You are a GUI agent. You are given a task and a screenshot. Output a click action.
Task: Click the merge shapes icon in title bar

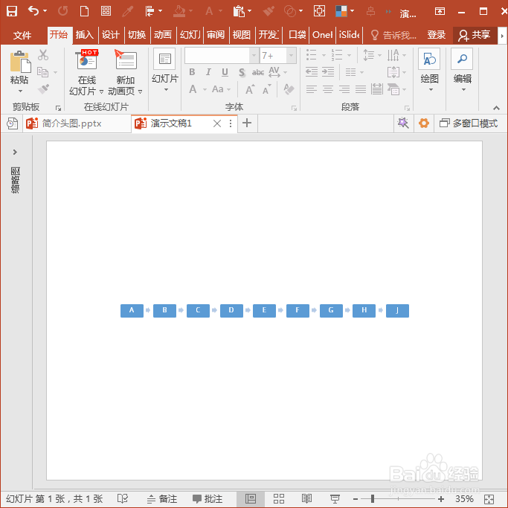pos(289,11)
